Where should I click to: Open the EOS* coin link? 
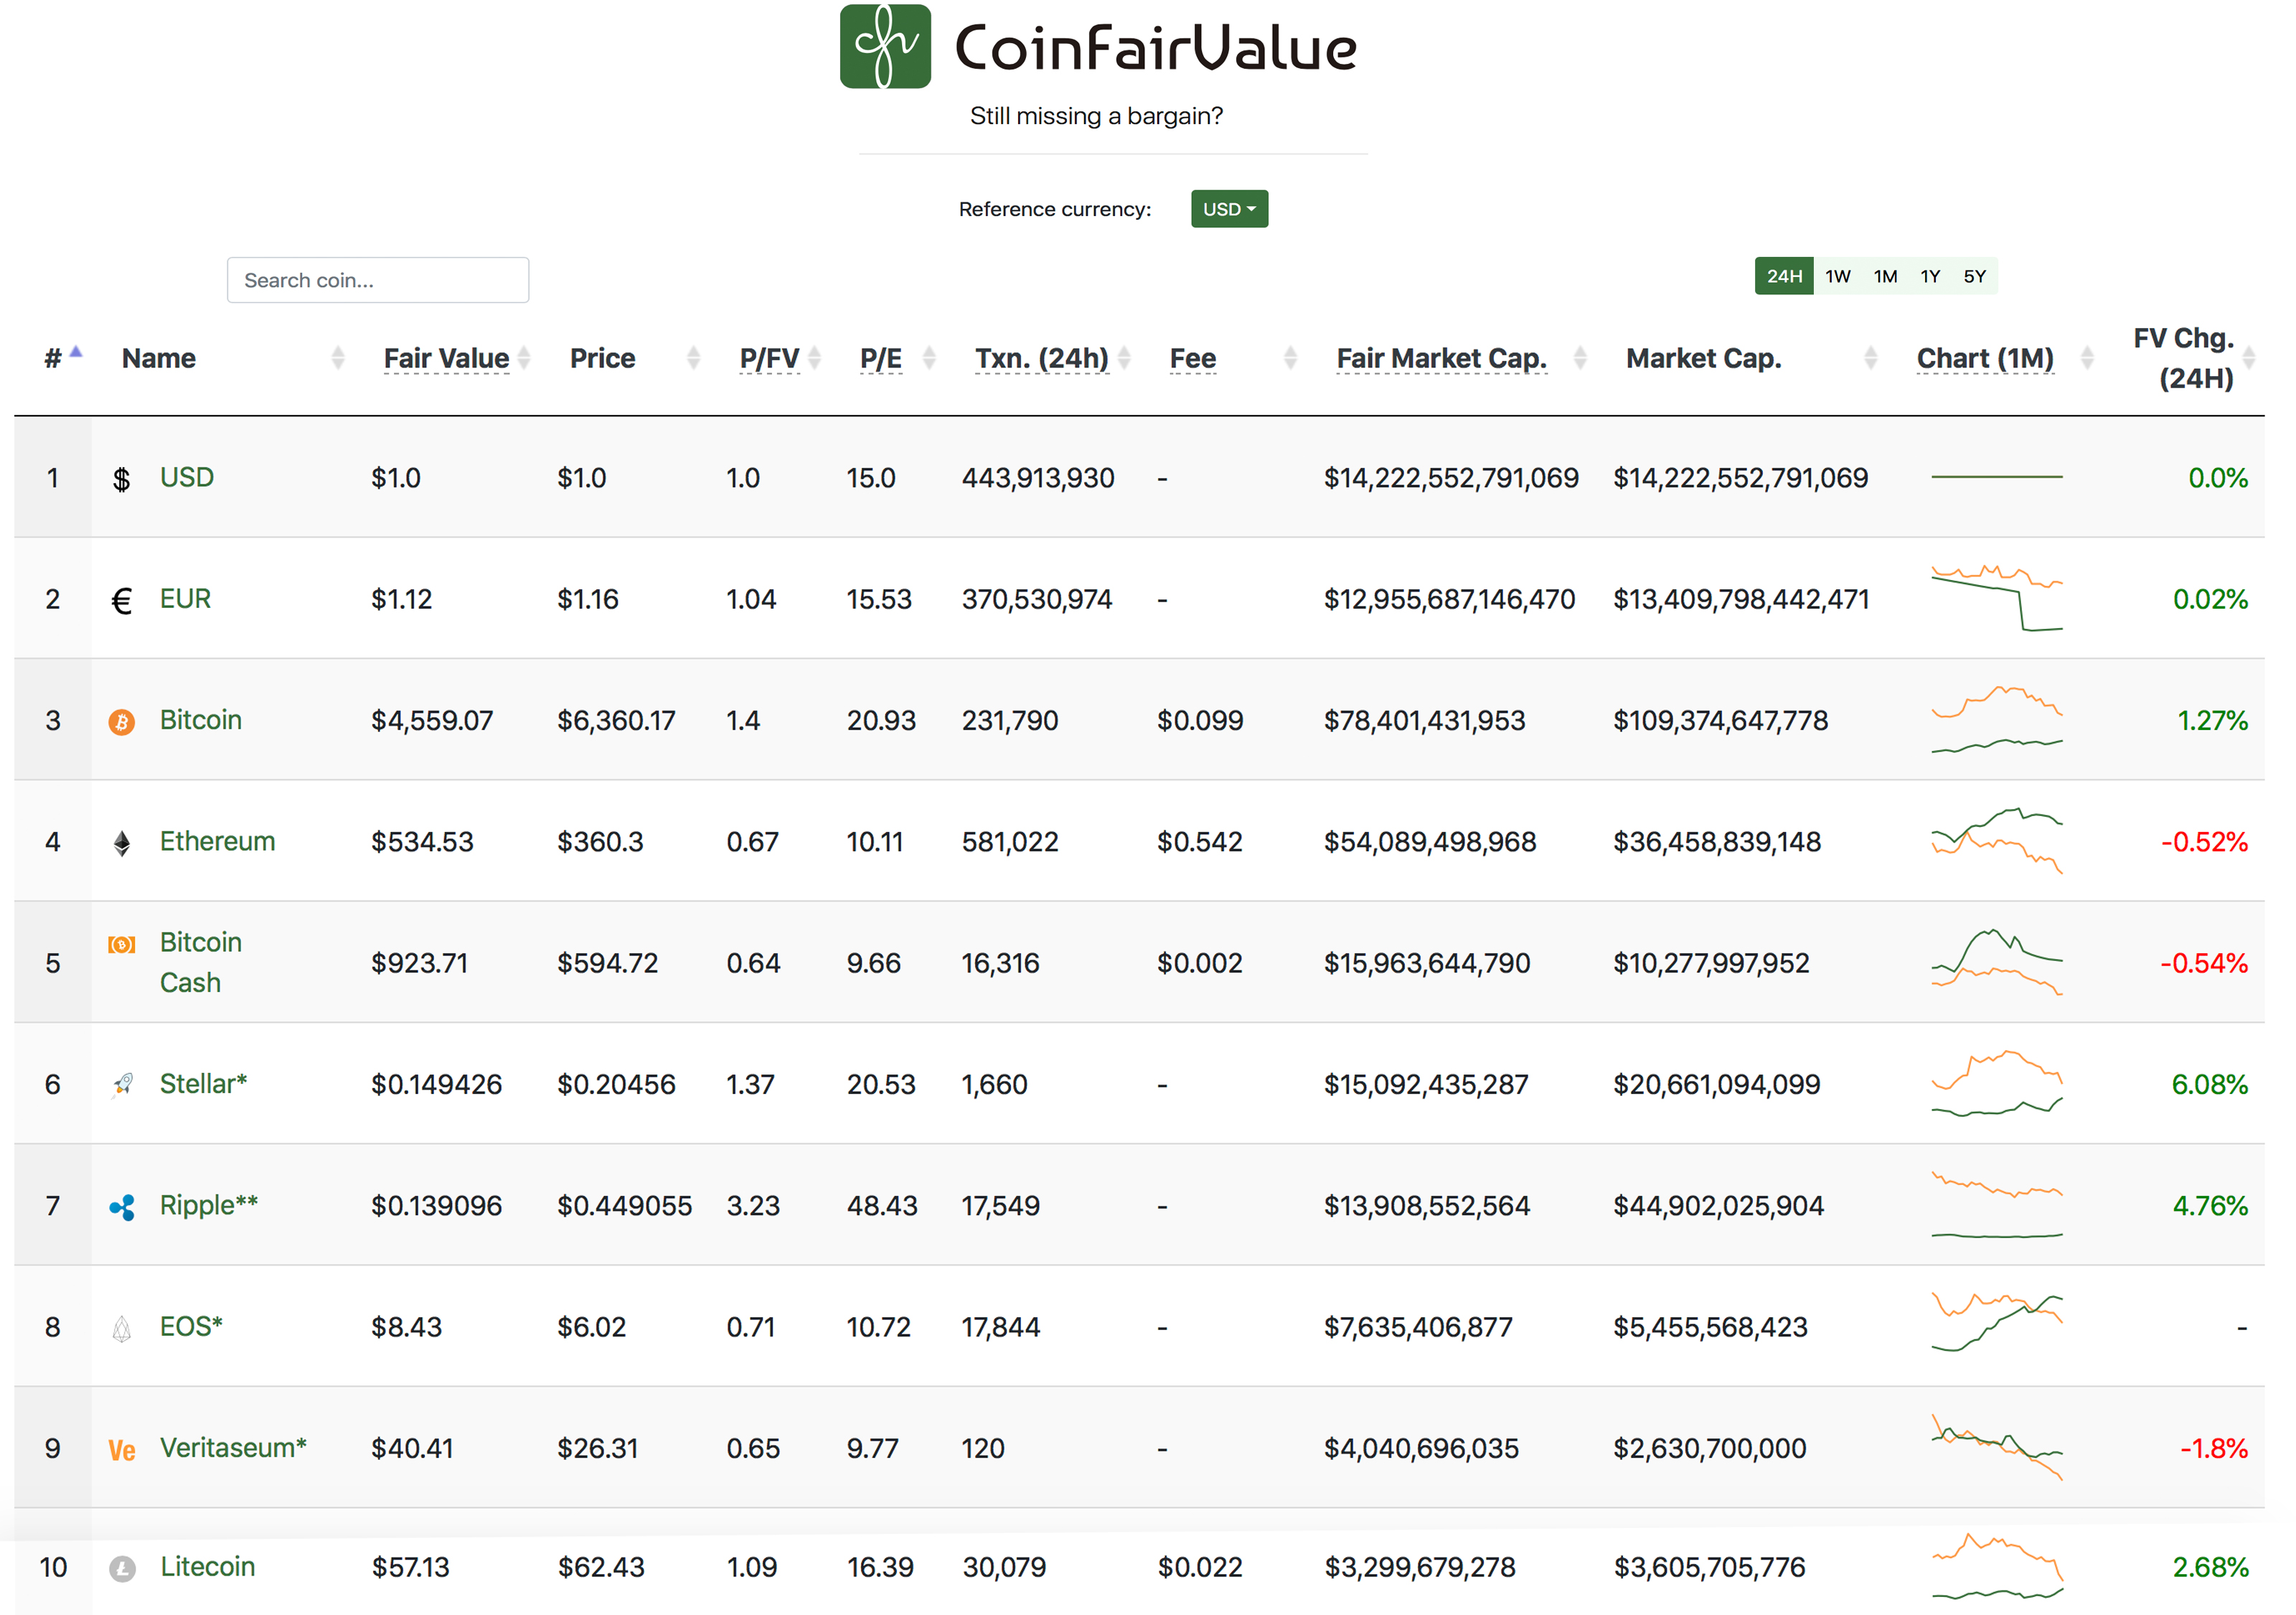[191, 1326]
